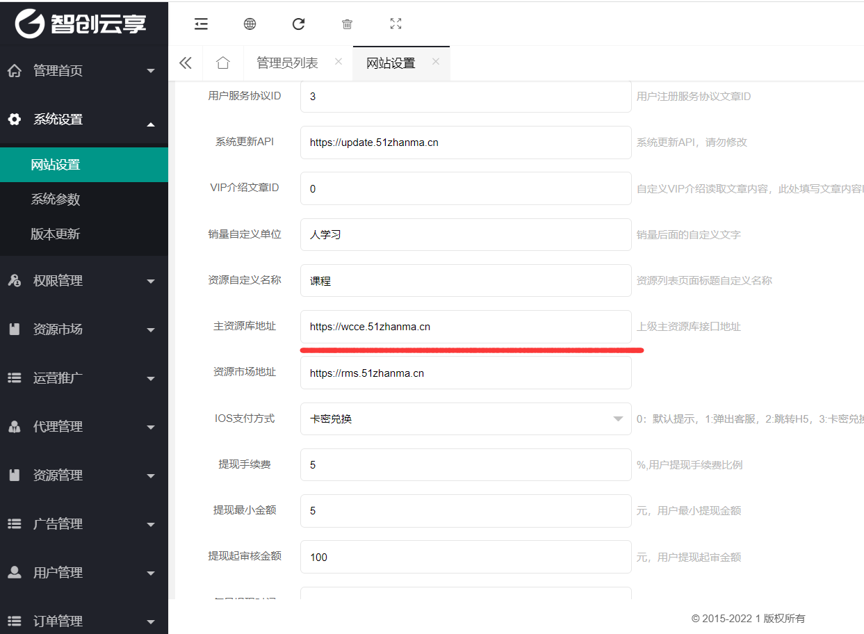Click the hint text 销量后面的自定义文字
864x634 pixels.
coord(689,235)
